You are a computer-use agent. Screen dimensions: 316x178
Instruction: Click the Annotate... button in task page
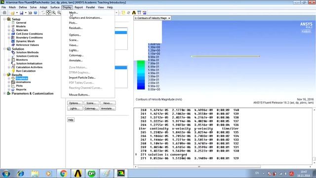coord(108,109)
